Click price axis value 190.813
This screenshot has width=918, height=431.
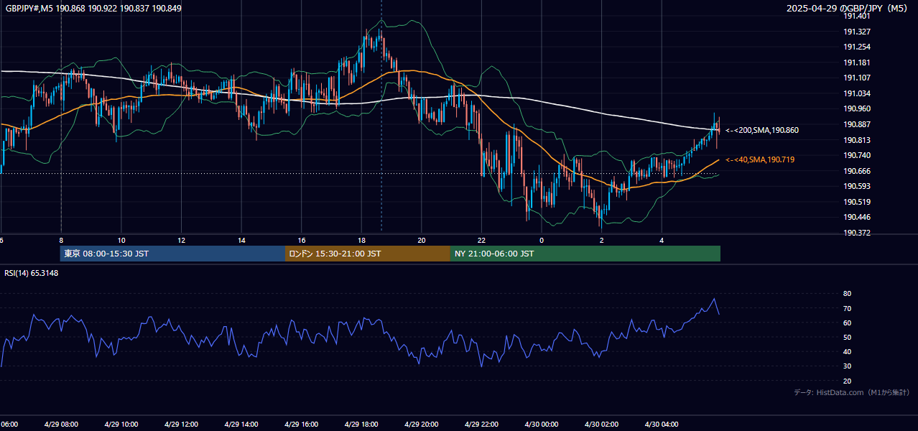[x=857, y=140]
